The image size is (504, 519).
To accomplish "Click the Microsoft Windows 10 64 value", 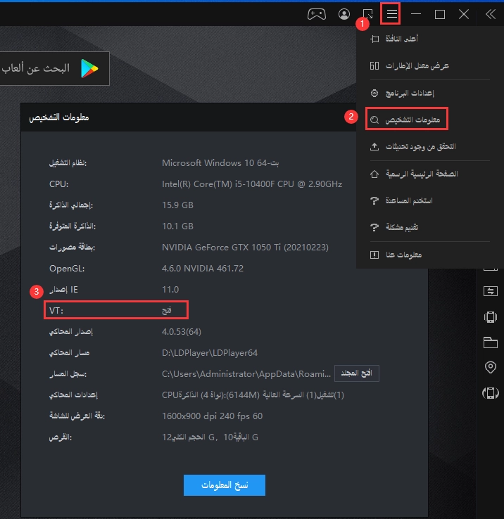I will (220, 163).
